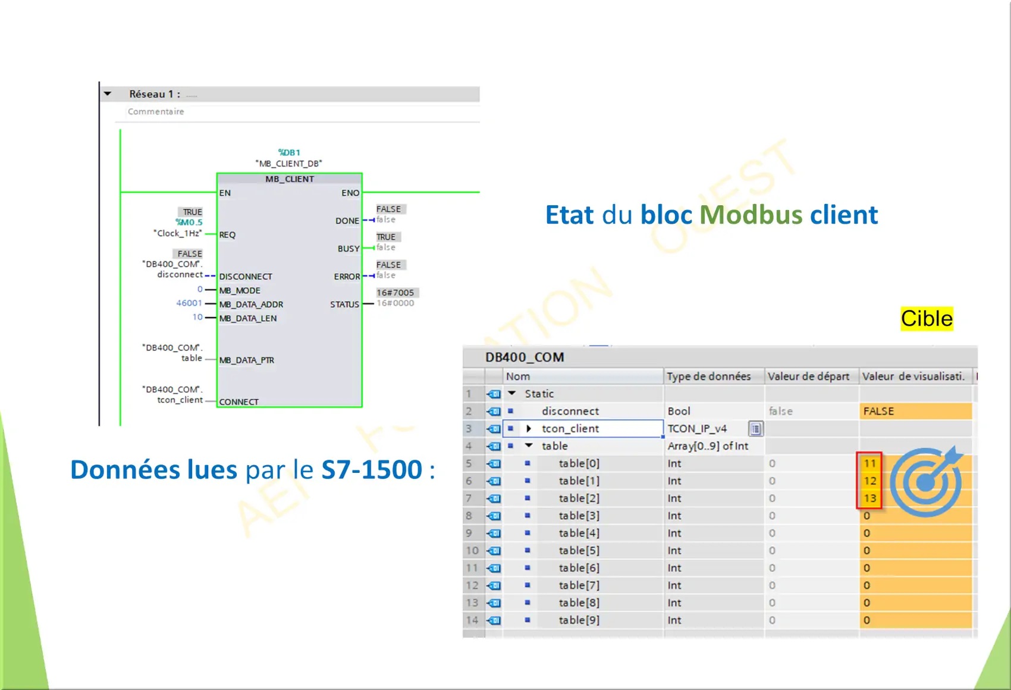Click the MB_DATA_ADDR value 46001
The width and height of the screenshot is (1011, 690).
point(189,303)
